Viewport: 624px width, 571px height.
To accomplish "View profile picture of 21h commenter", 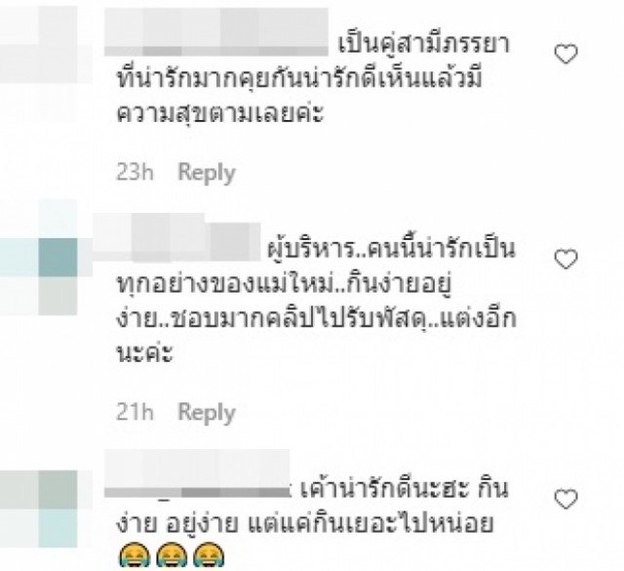I will coord(42,259).
